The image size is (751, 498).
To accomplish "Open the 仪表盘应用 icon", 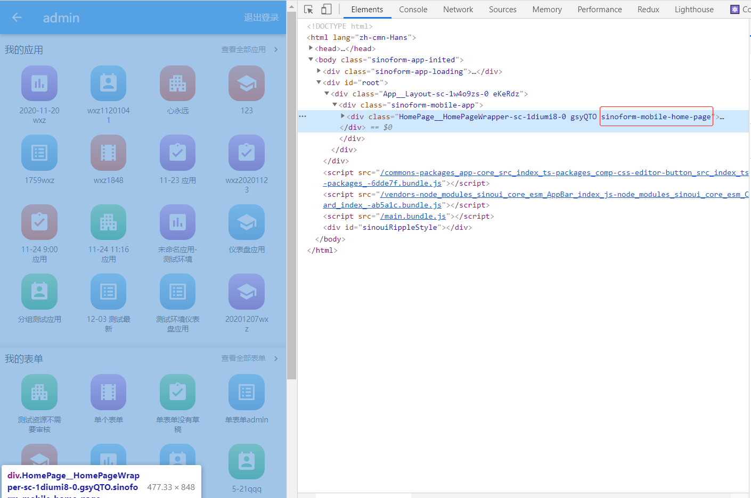I will [247, 222].
